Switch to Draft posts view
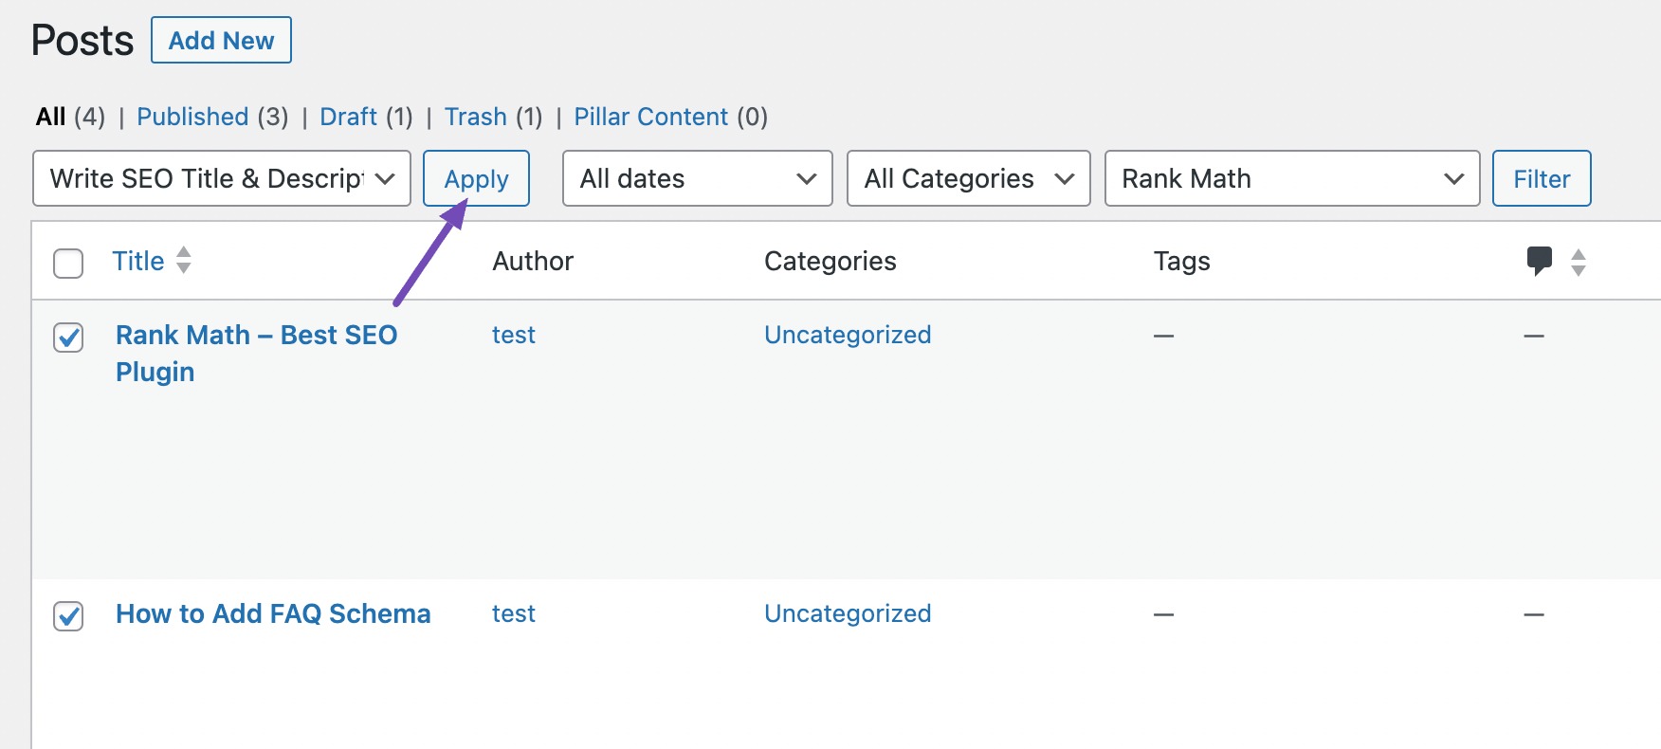This screenshot has width=1661, height=749. pyautogui.click(x=348, y=117)
